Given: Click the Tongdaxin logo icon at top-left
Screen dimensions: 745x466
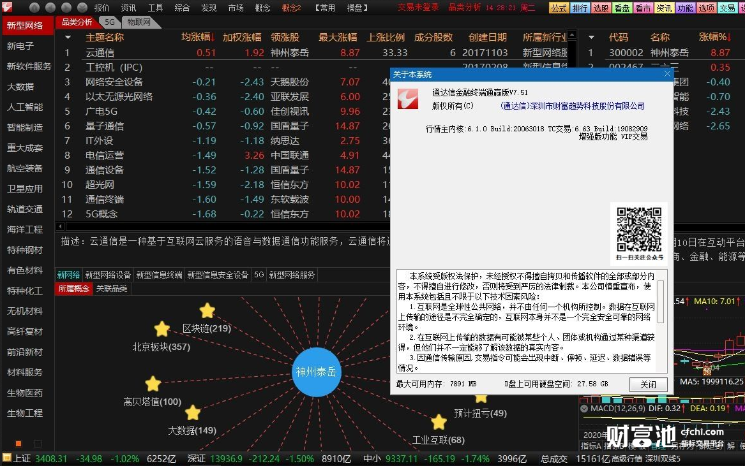Looking at the screenshot, I should click(x=6, y=6).
